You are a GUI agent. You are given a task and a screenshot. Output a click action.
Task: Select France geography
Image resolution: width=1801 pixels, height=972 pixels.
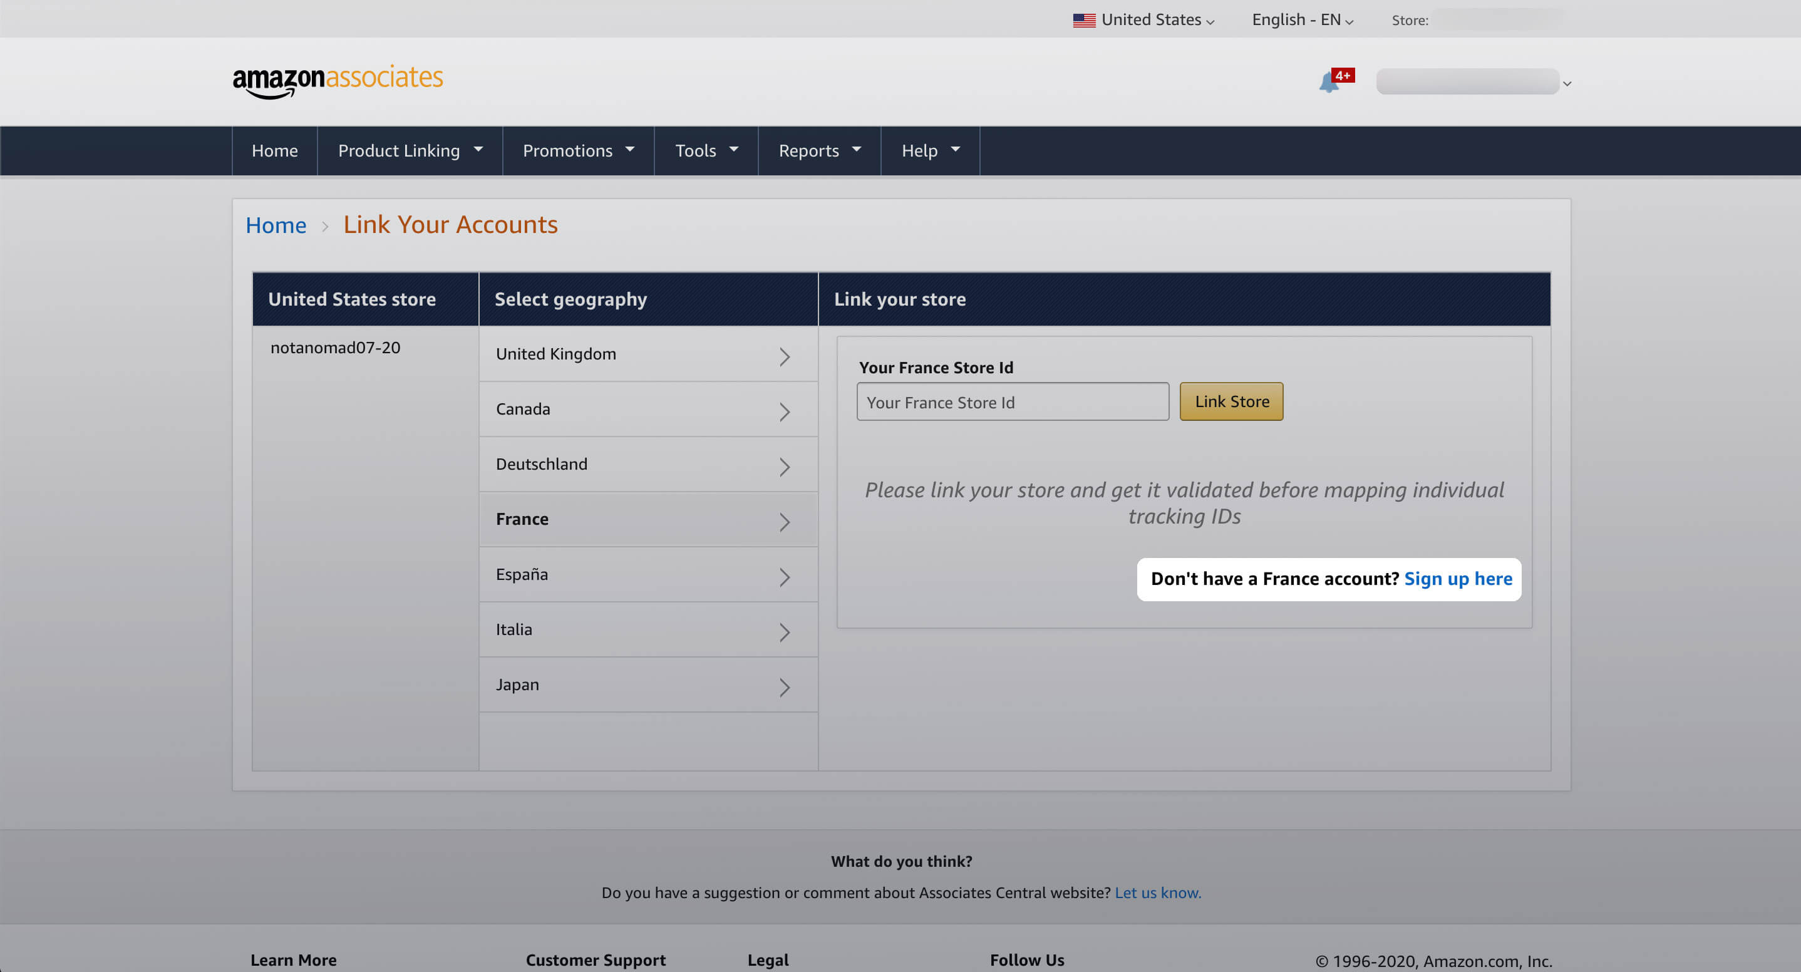tap(648, 520)
